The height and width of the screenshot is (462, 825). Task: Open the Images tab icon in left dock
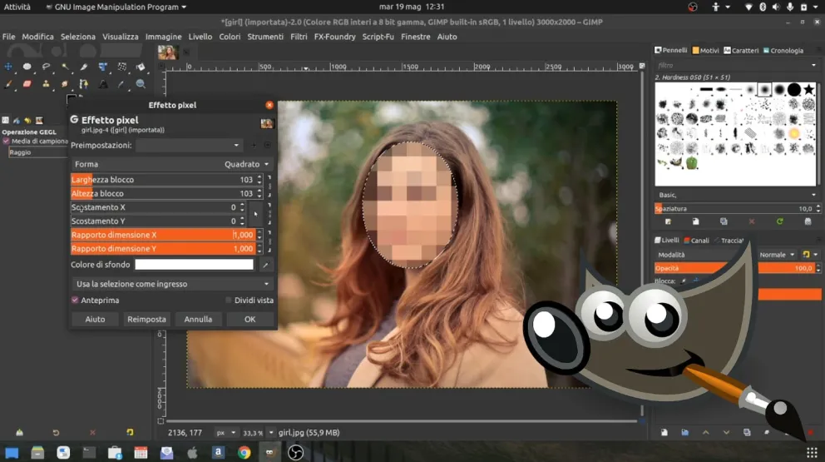39,121
